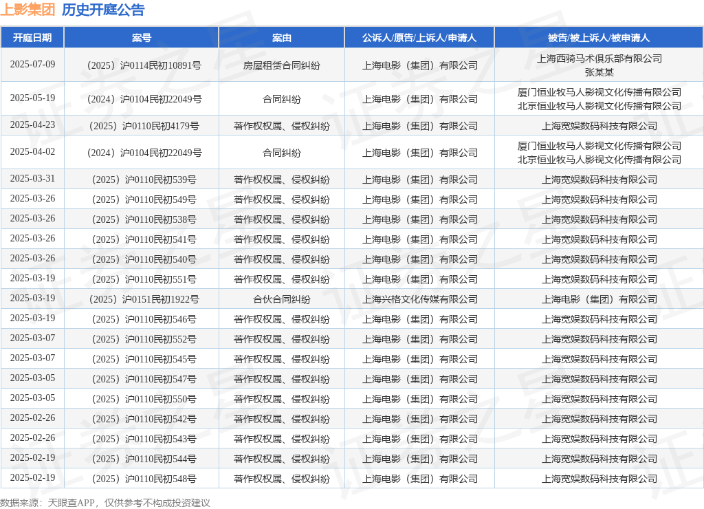Click case number 沪0110民初538号
Viewport: 704px width, 509px height.
tap(161, 219)
